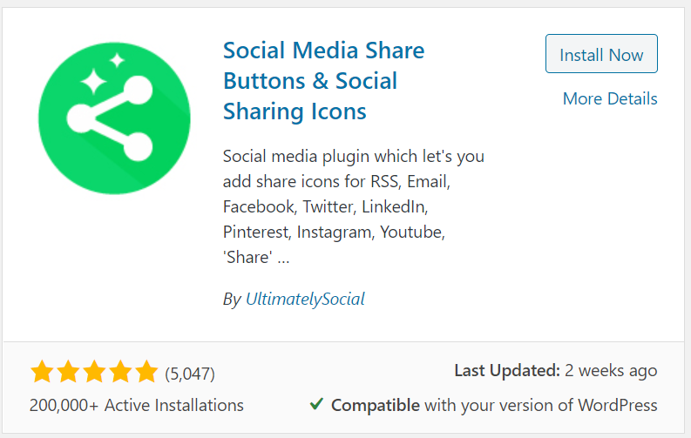
Task: Click the bottom-right node of the share symbol
Action: (x=138, y=146)
